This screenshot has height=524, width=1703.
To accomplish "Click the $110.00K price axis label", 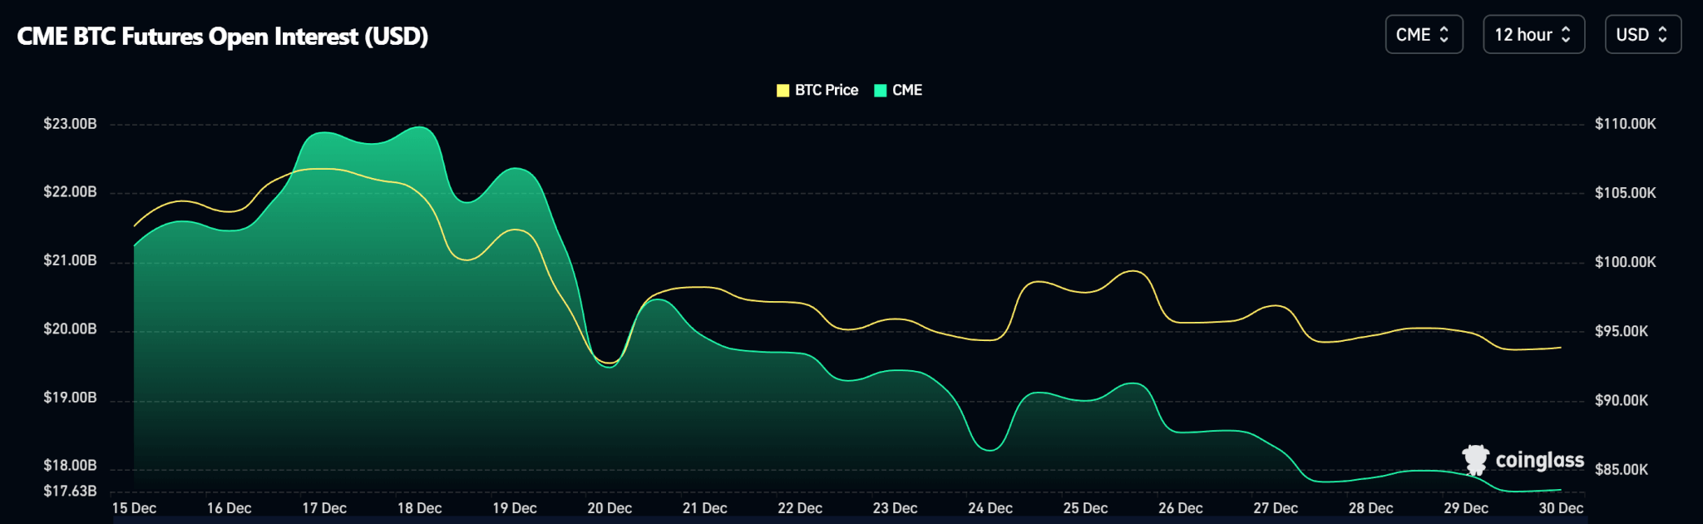I will click(1625, 124).
